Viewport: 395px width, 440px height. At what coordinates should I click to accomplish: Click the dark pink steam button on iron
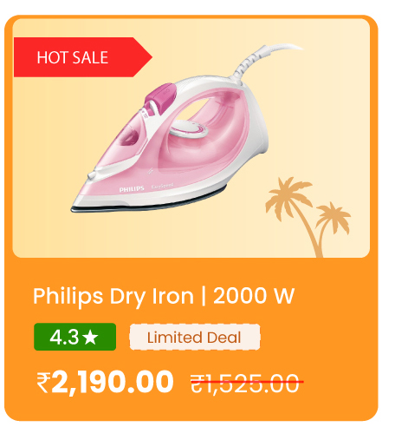tap(160, 95)
